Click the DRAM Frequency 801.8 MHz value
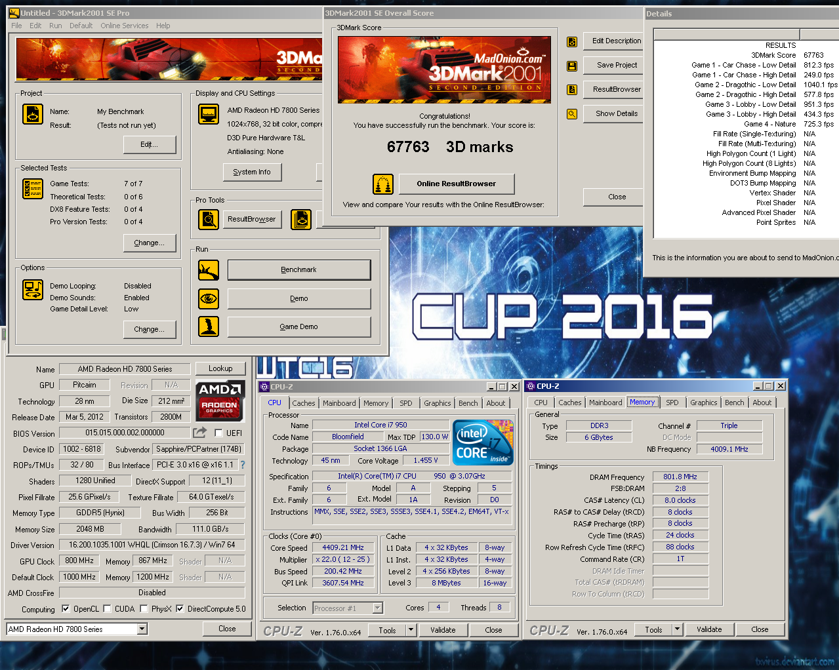 point(680,477)
